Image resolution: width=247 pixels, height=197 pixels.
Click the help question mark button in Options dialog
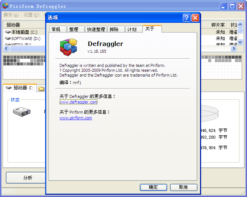coord(187,18)
